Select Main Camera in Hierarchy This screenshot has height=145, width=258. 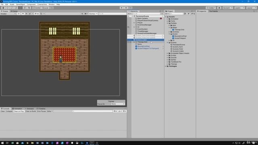(142, 19)
